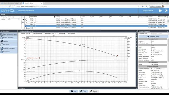Open a new browser tab with plus
The image size is (169, 95).
click(x=44, y=3)
